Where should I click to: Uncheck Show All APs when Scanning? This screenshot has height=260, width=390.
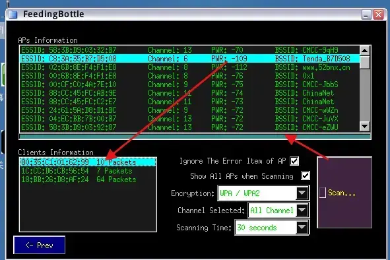pyautogui.click(x=306, y=176)
